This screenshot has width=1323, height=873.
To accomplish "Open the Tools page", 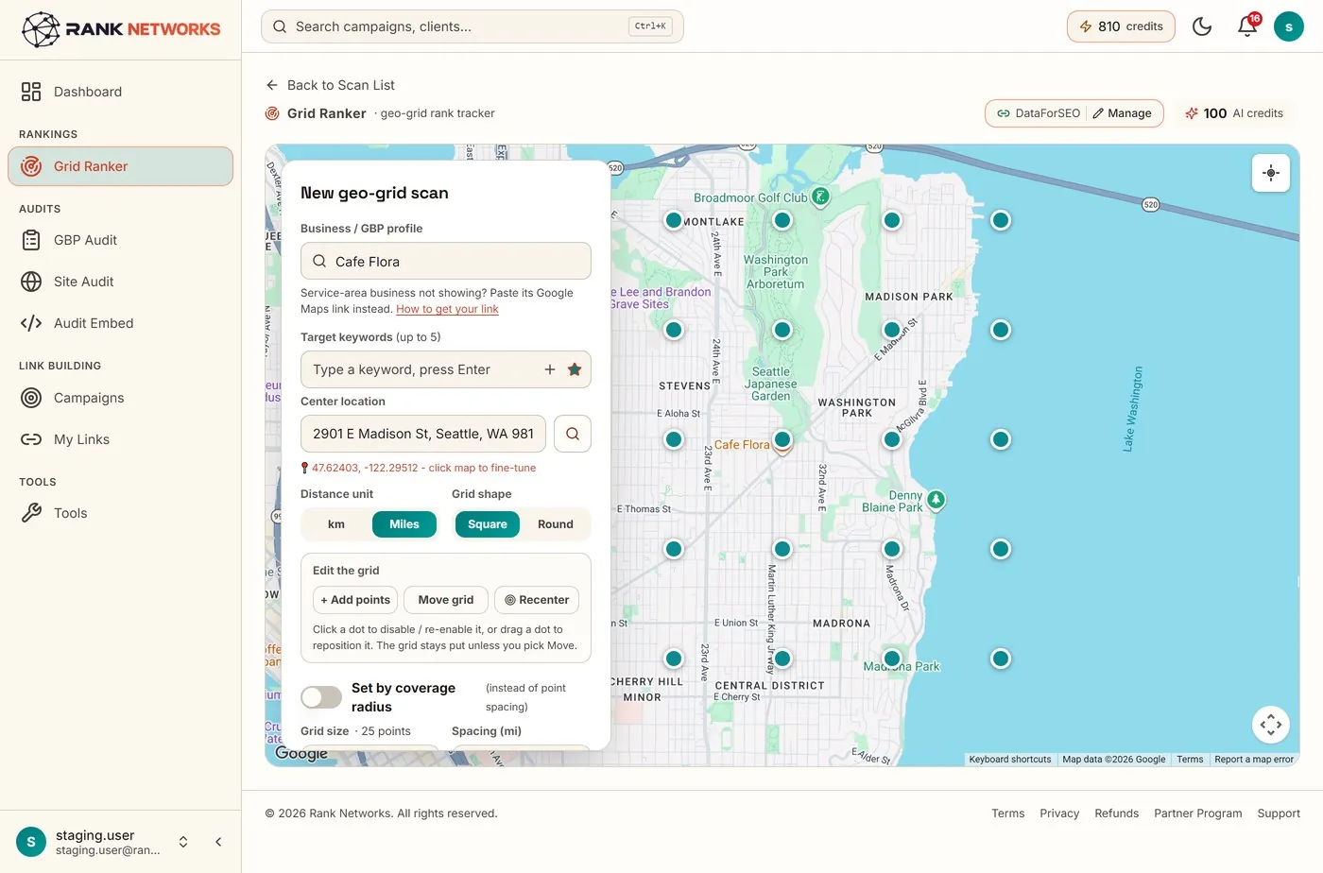I will click(x=121, y=513).
